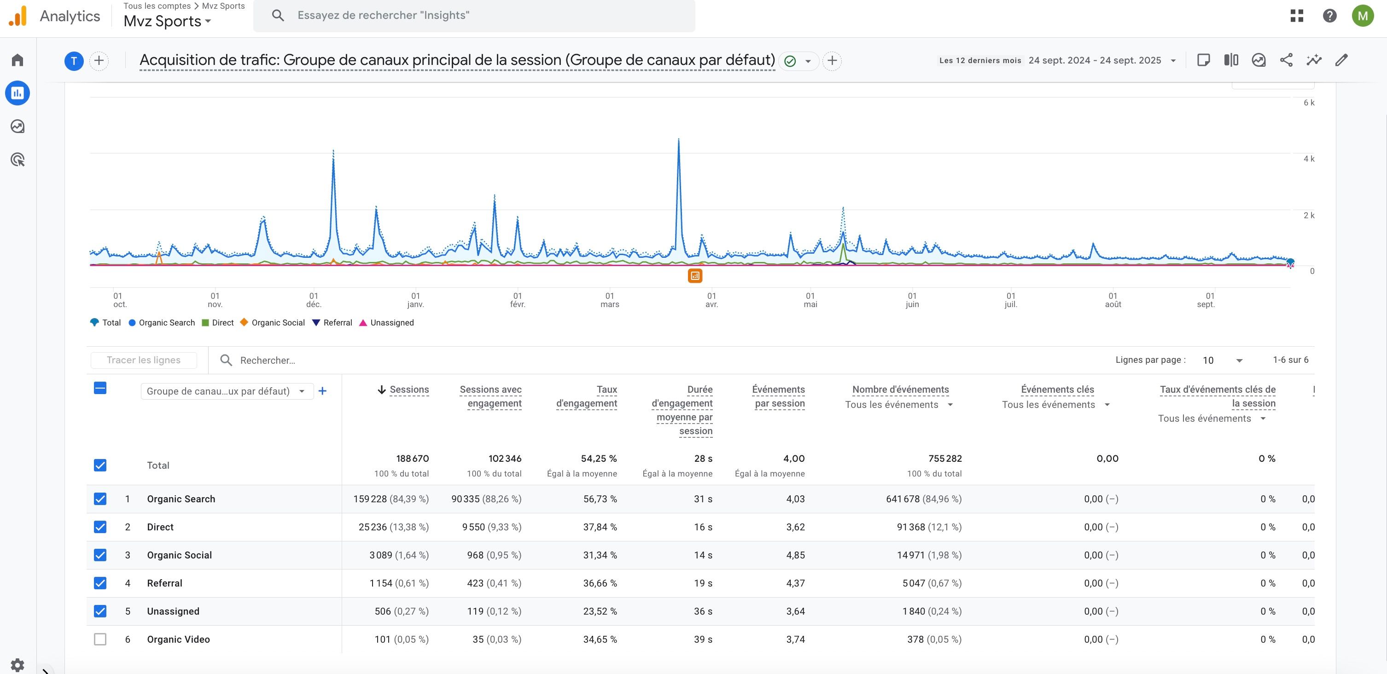
Task: Open the Mvz Sports account selector
Action: click(167, 22)
